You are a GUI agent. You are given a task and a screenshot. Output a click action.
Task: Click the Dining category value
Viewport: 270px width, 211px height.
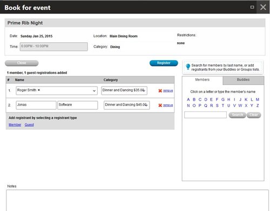click(115, 47)
